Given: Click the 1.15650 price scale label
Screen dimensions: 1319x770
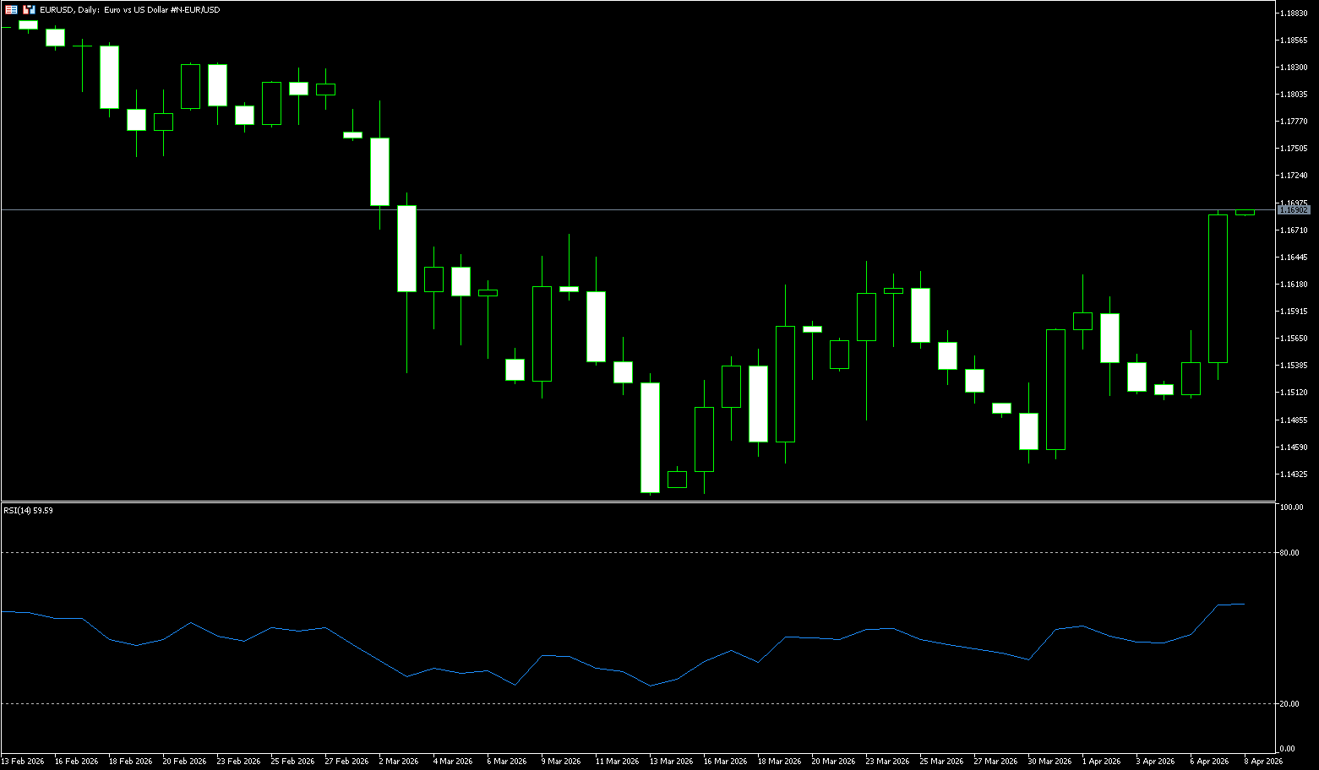Looking at the screenshot, I should [1294, 339].
